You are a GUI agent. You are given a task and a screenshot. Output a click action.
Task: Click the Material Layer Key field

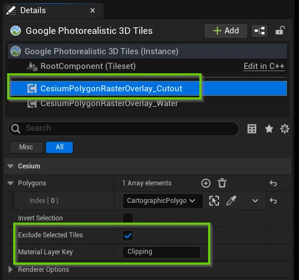(162, 252)
